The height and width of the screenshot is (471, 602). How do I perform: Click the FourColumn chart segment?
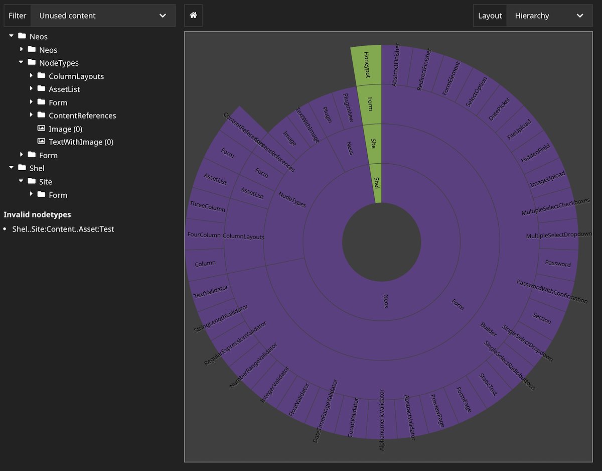coord(204,235)
